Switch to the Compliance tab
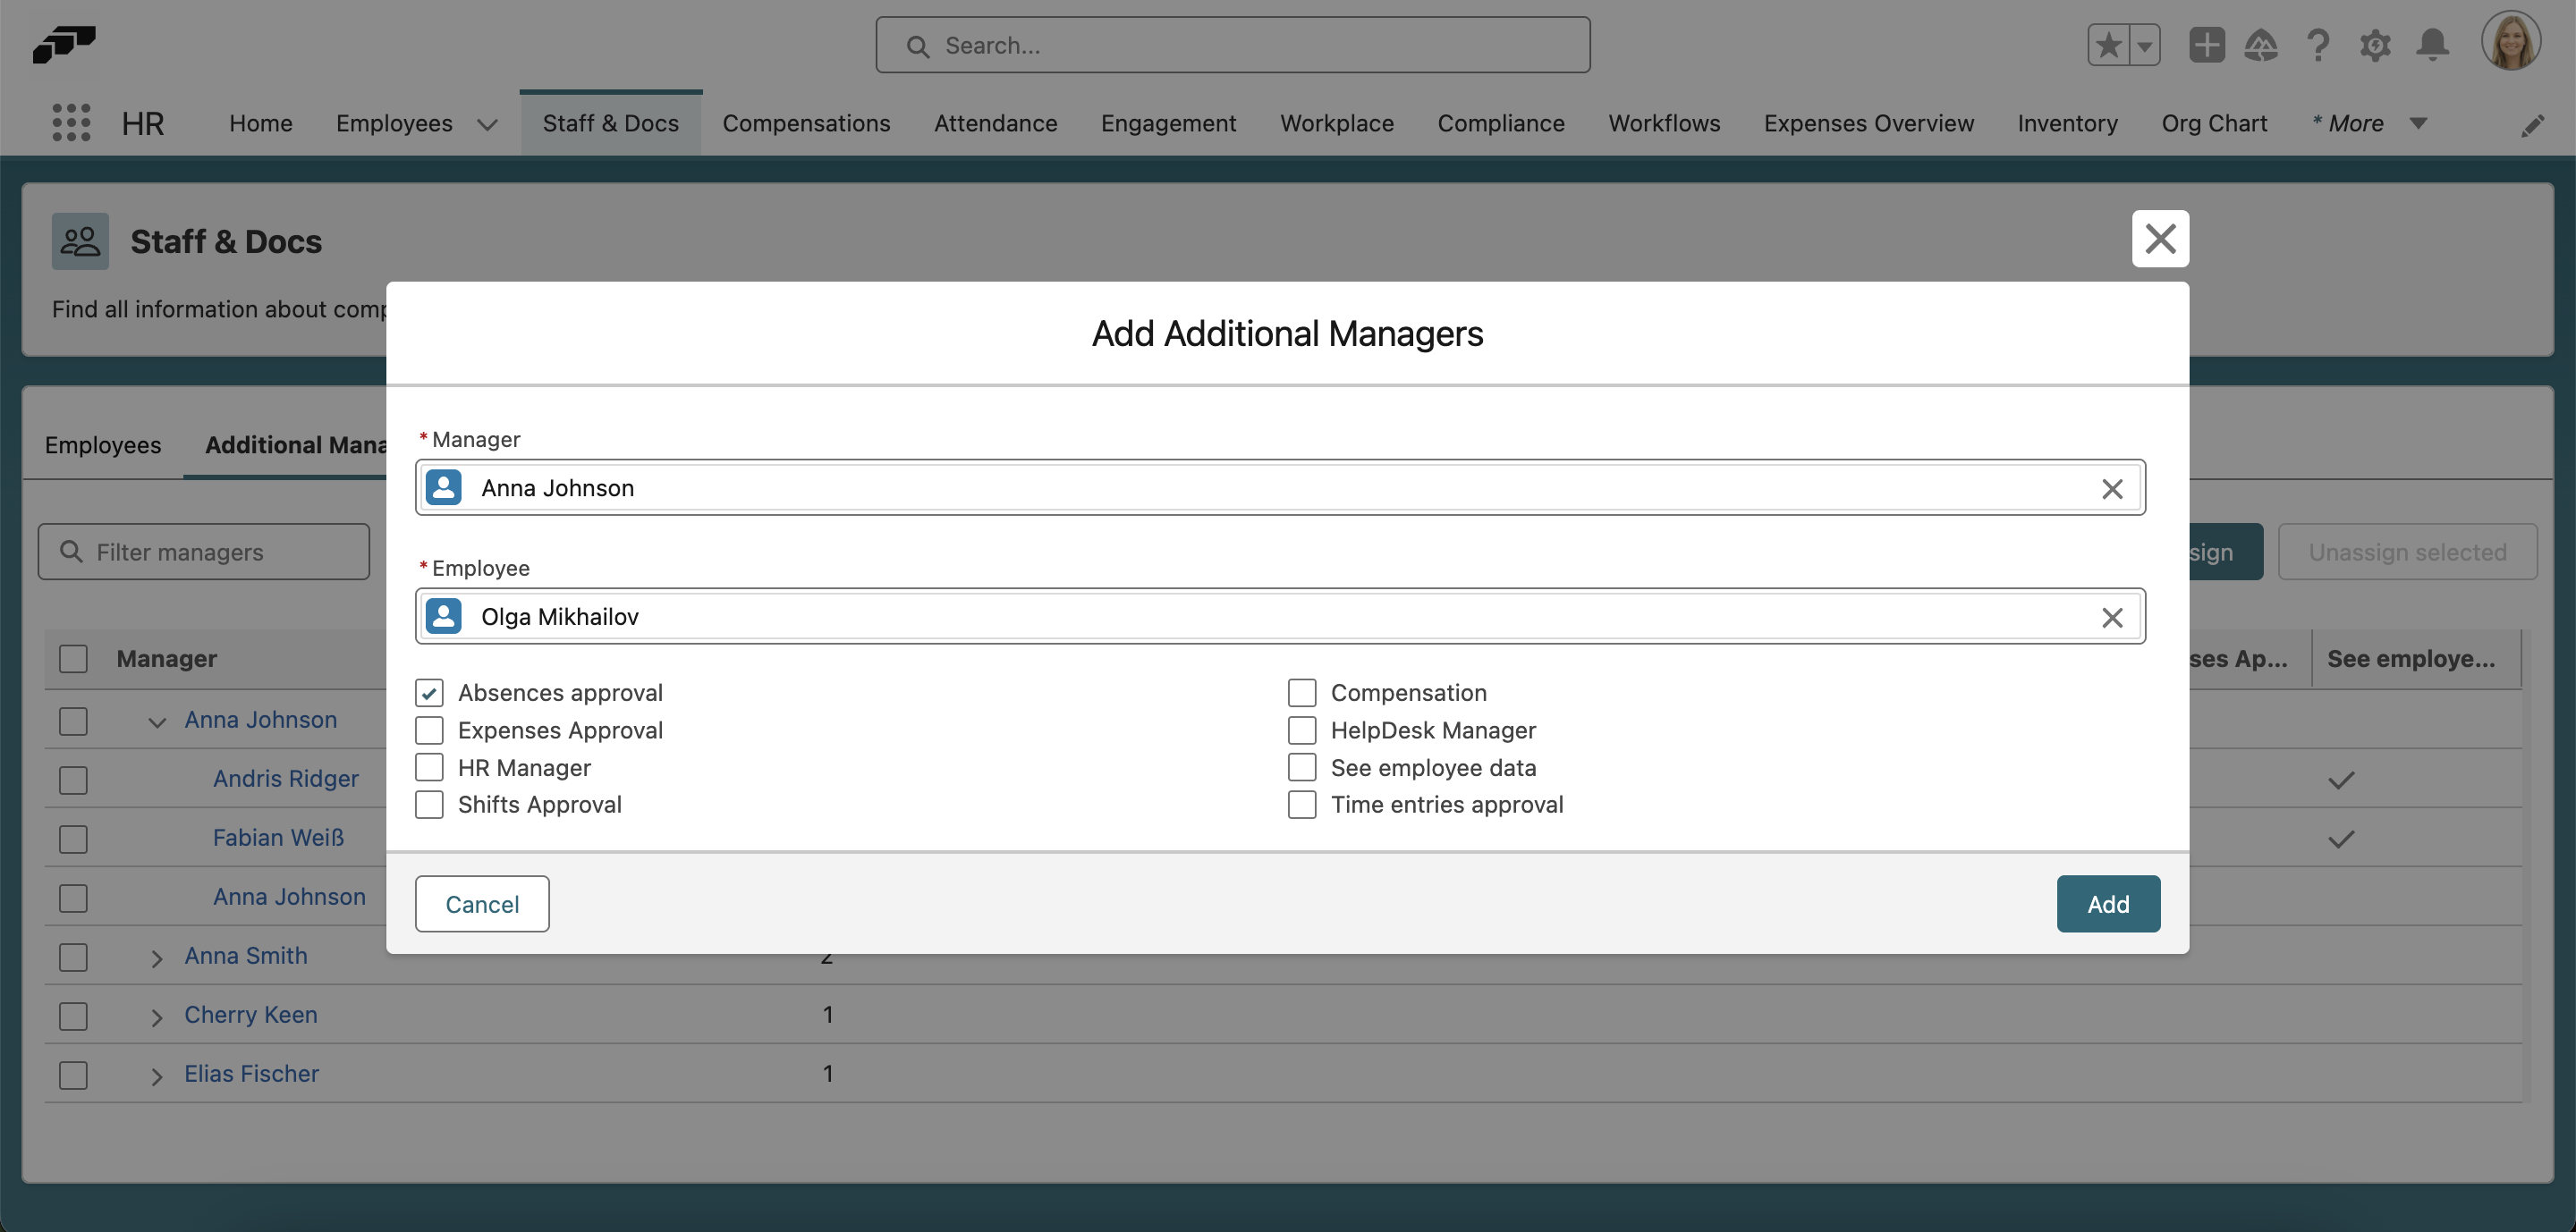 (1501, 122)
